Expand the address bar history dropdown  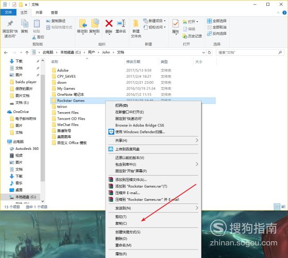point(203,53)
